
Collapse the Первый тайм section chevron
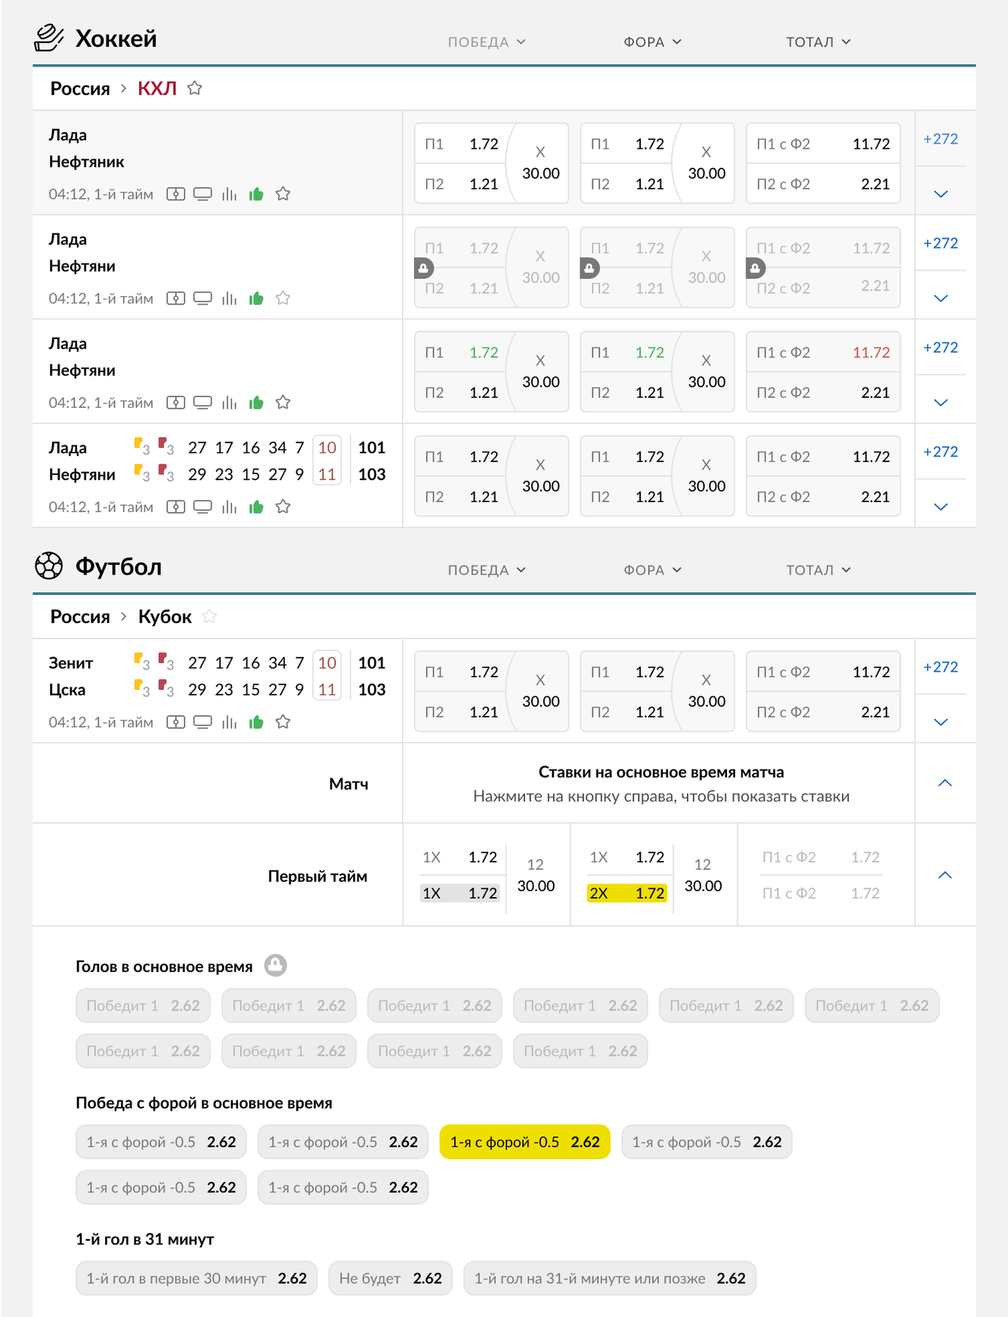pyautogui.click(x=945, y=875)
